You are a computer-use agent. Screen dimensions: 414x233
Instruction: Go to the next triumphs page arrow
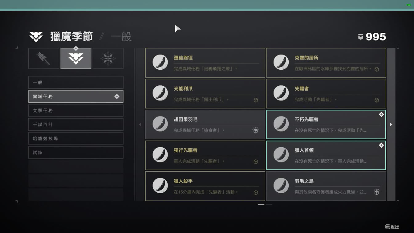point(391,125)
